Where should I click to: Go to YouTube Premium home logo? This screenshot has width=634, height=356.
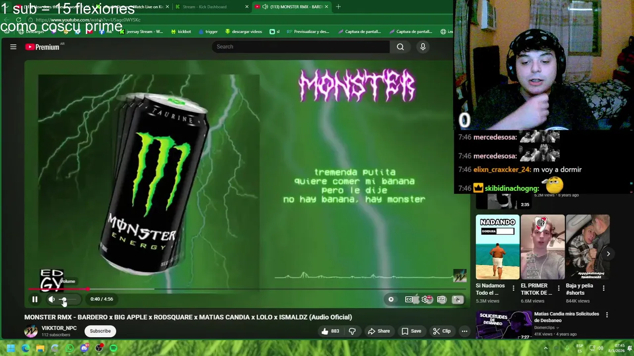click(x=43, y=47)
